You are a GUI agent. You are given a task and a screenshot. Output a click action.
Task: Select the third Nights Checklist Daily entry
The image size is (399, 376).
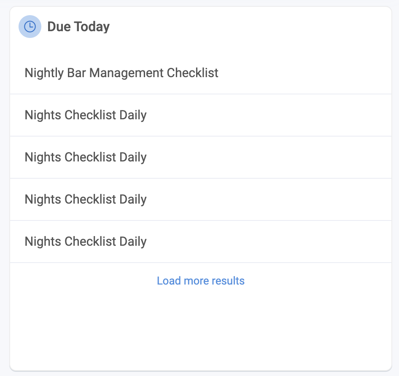pos(86,199)
